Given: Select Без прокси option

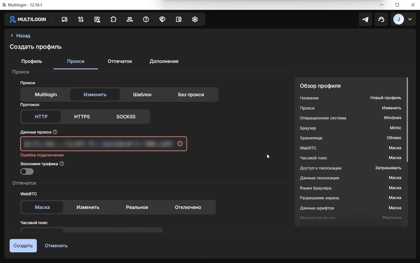Looking at the screenshot, I should 191,95.
